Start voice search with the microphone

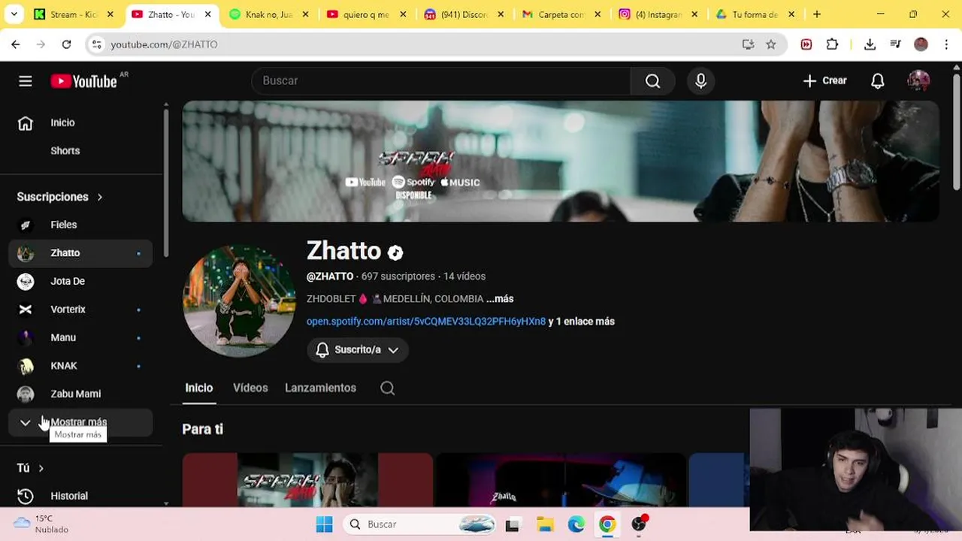(700, 81)
